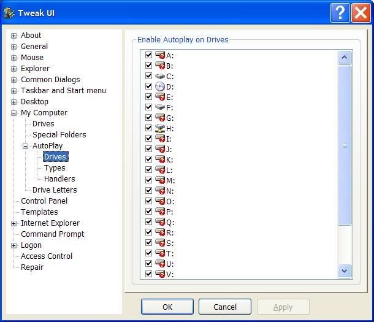Viewport: 374px width, 322px height.
Task: Select the Control Panel tree item
Action: (44, 201)
